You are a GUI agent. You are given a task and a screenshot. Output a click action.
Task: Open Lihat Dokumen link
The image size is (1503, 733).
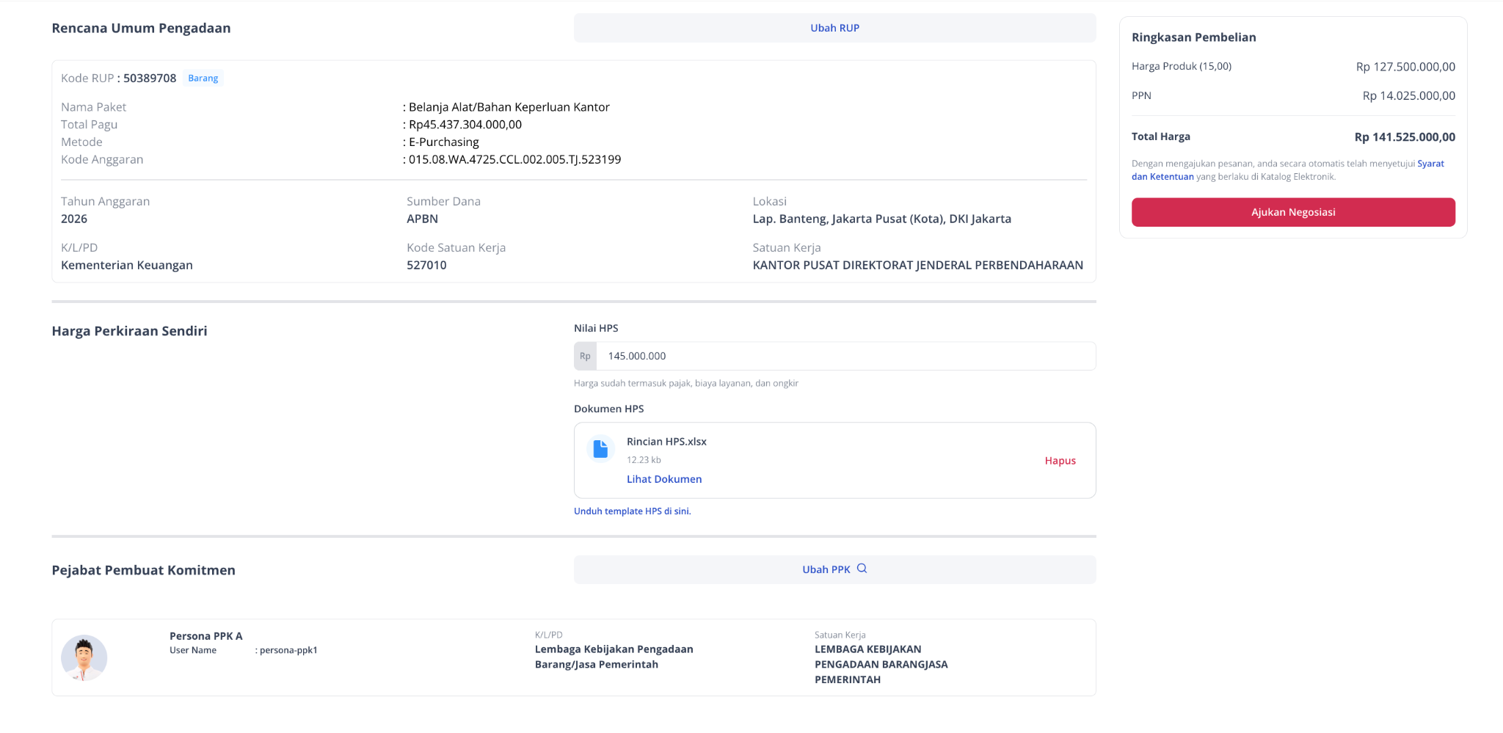pos(664,479)
